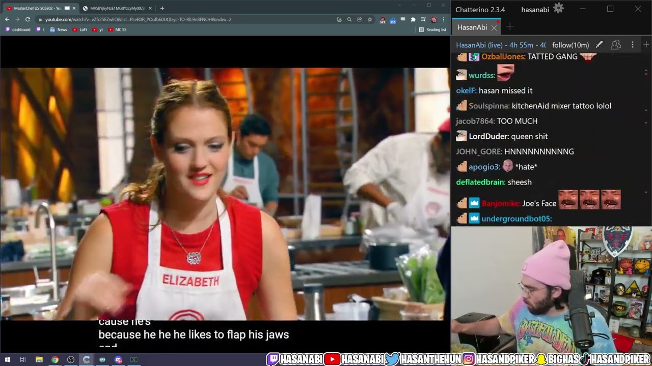Click username JOHN_GORE in chat

(479, 151)
